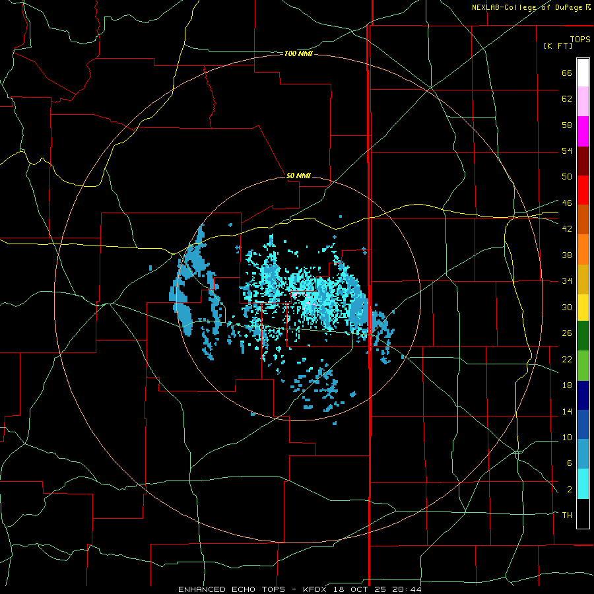Image resolution: width=594 pixels, height=594 pixels.
Task: Click the KFDX station identifier in caption
Action: [316, 589]
